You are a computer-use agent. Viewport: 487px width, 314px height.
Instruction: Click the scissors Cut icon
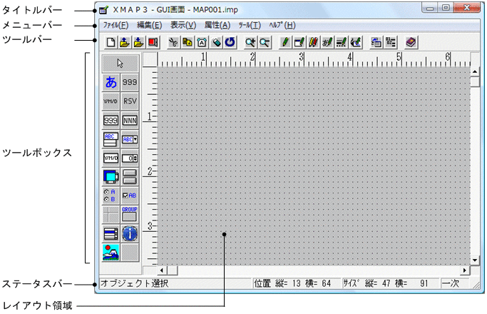coord(173,43)
